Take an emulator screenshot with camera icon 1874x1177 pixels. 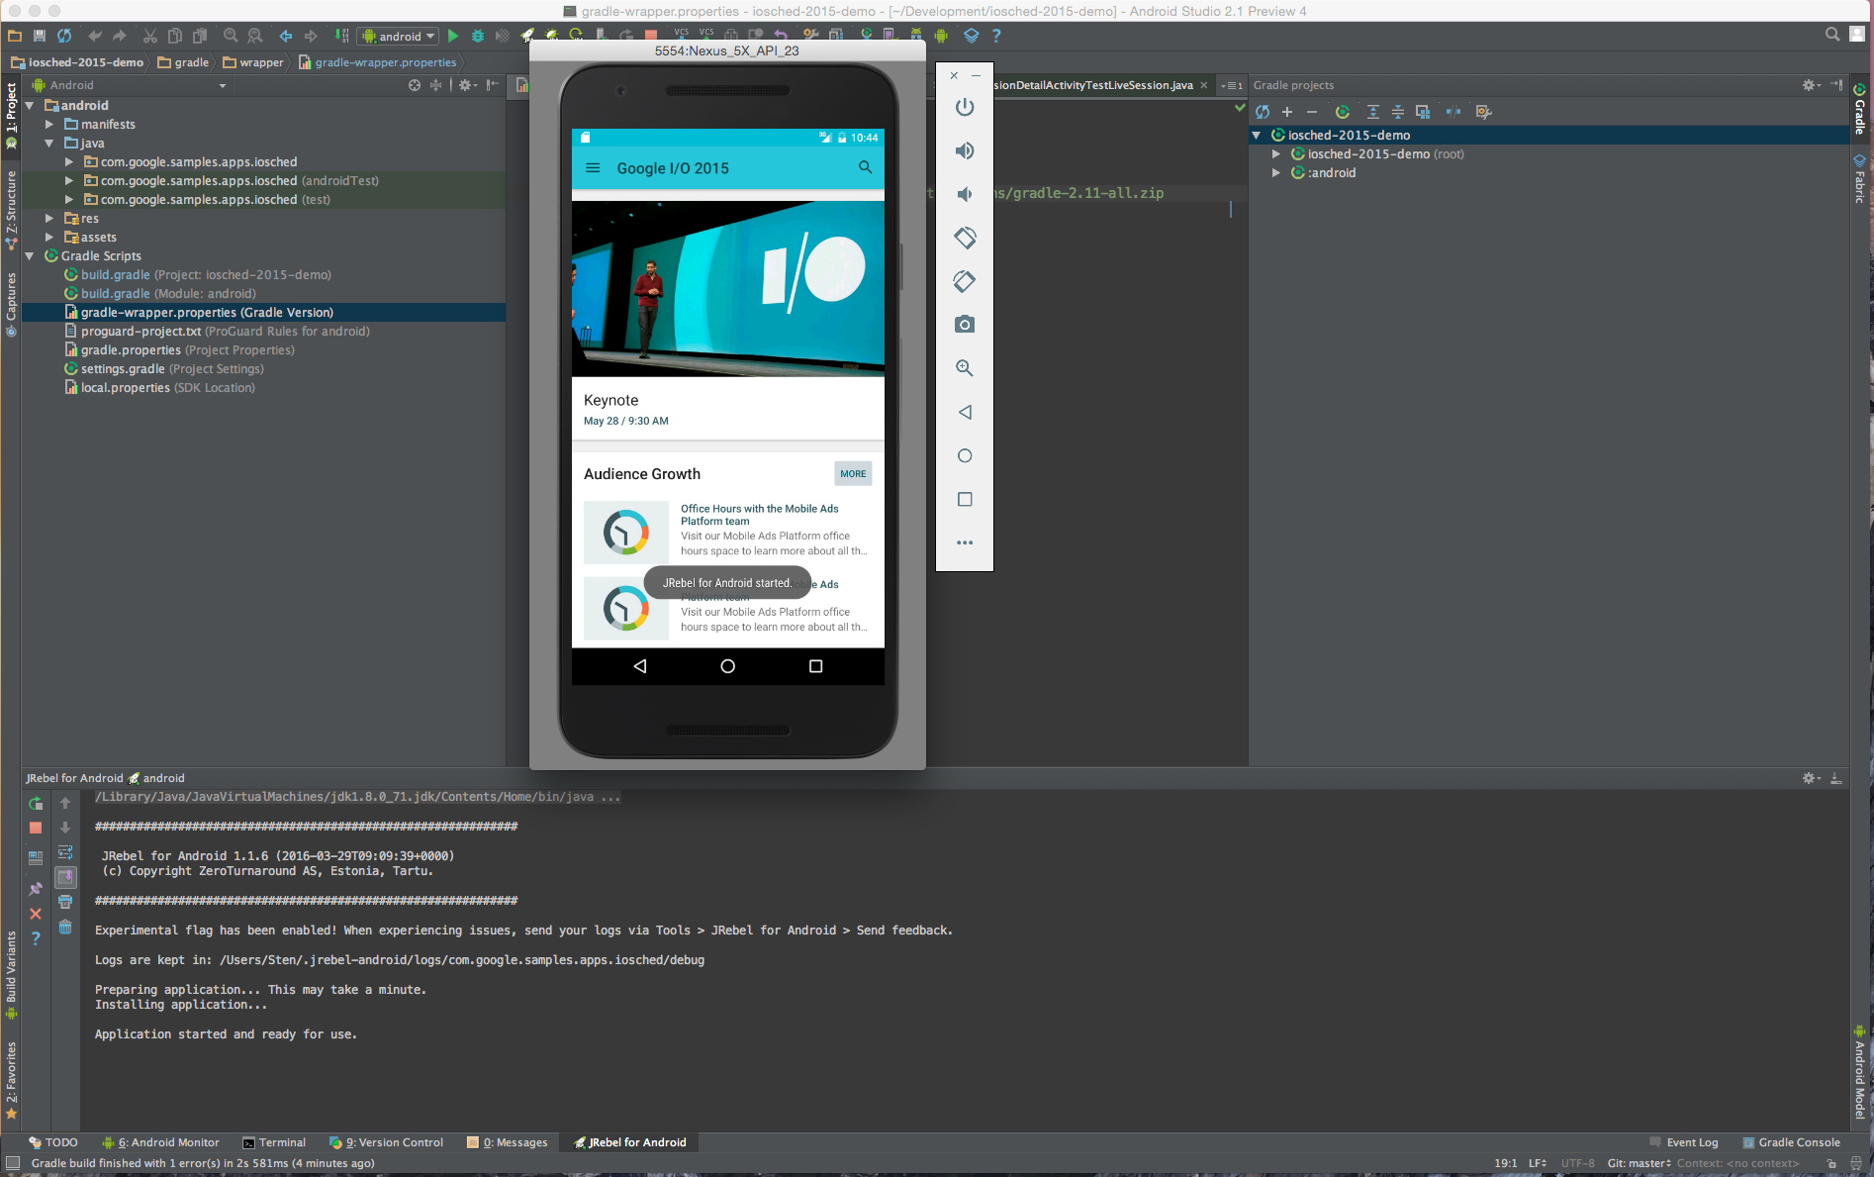pyautogui.click(x=965, y=325)
